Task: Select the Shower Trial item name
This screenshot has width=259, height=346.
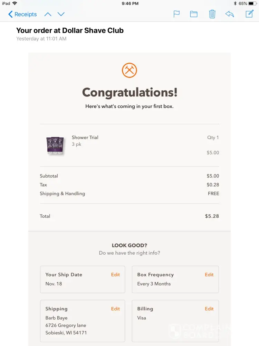Action: (85, 137)
